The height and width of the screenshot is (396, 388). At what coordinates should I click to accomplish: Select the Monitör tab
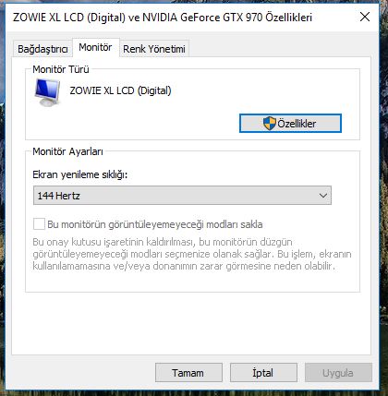click(95, 47)
